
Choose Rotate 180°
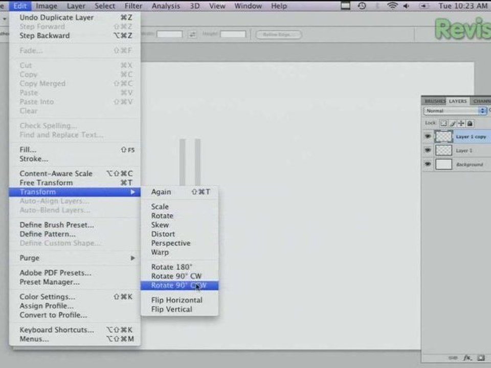click(x=180, y=267)
